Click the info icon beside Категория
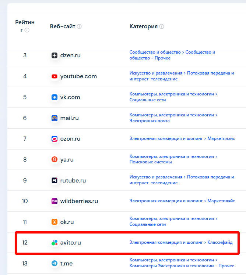This screenshot has height=275, width=246. point(162,26)
